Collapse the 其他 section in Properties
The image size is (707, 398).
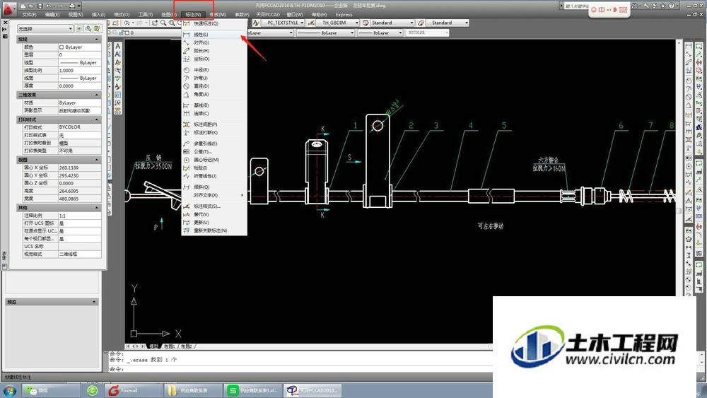click(x=96, y=207)
